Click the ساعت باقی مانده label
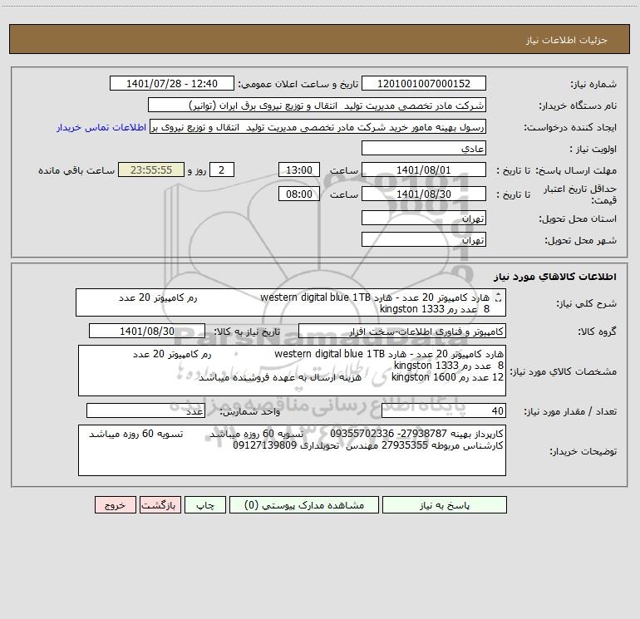 76,170
